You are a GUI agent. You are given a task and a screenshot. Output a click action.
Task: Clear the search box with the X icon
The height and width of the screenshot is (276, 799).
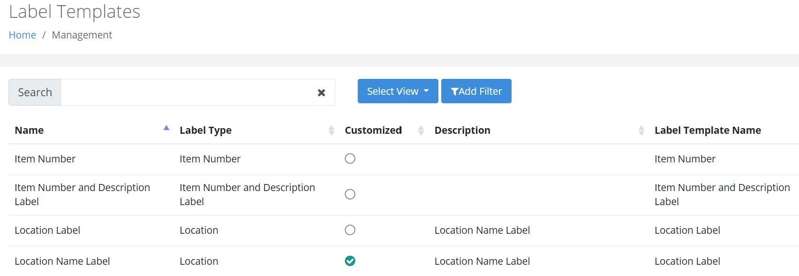coord(321,92)
